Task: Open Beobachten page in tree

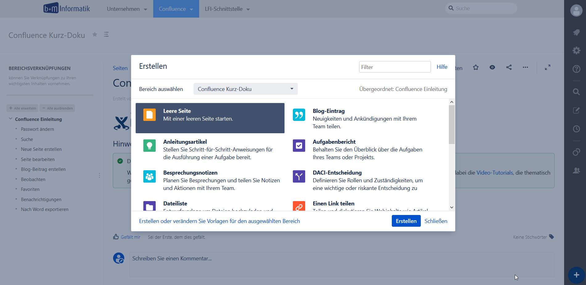Action: [x=33, y=180]
